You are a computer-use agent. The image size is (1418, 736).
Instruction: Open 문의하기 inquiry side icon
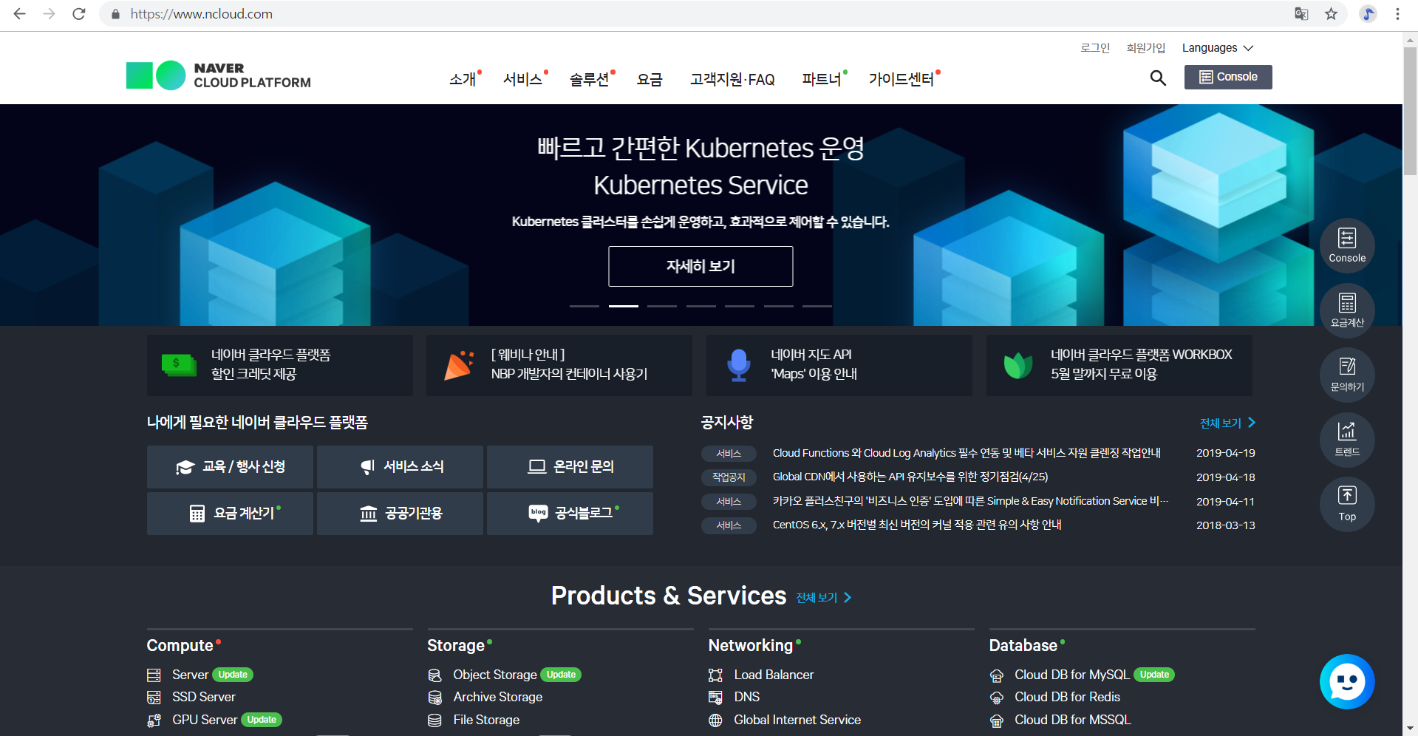[1347, 375]
